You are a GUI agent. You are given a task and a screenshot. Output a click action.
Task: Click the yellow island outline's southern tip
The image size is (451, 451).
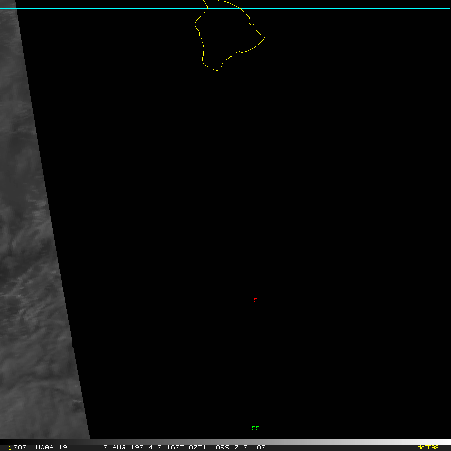tap(216, 70)
